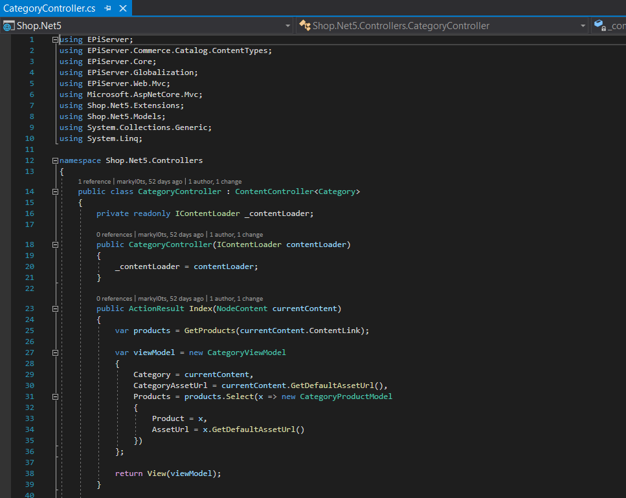Click the line number 25 margin
Screen dimensions: 626x498
point(29,330)
